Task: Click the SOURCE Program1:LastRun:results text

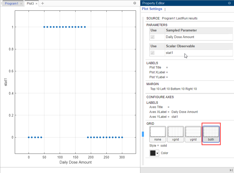Action: (172, 18)
